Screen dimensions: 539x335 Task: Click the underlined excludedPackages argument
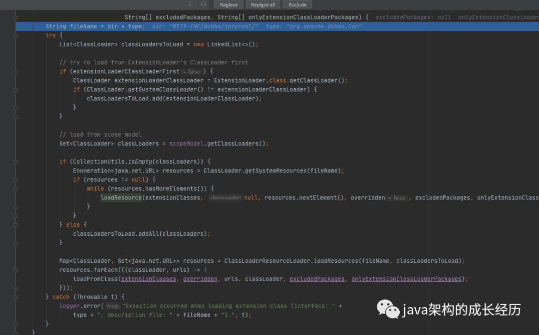click(x=317, y=279)
